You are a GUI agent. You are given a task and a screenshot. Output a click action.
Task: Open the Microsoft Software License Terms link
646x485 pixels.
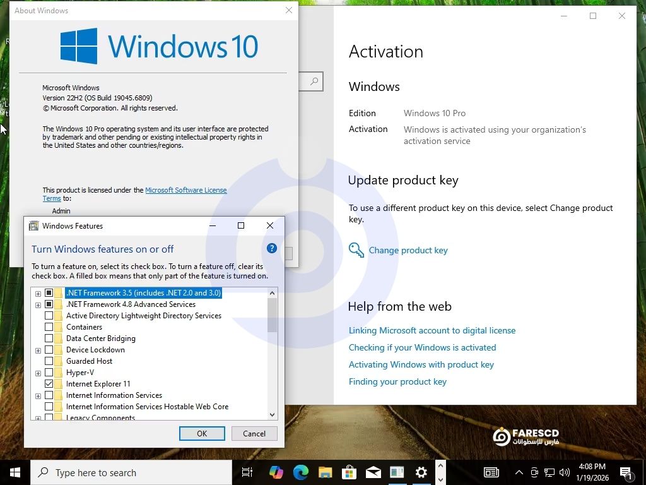[185, 190]
